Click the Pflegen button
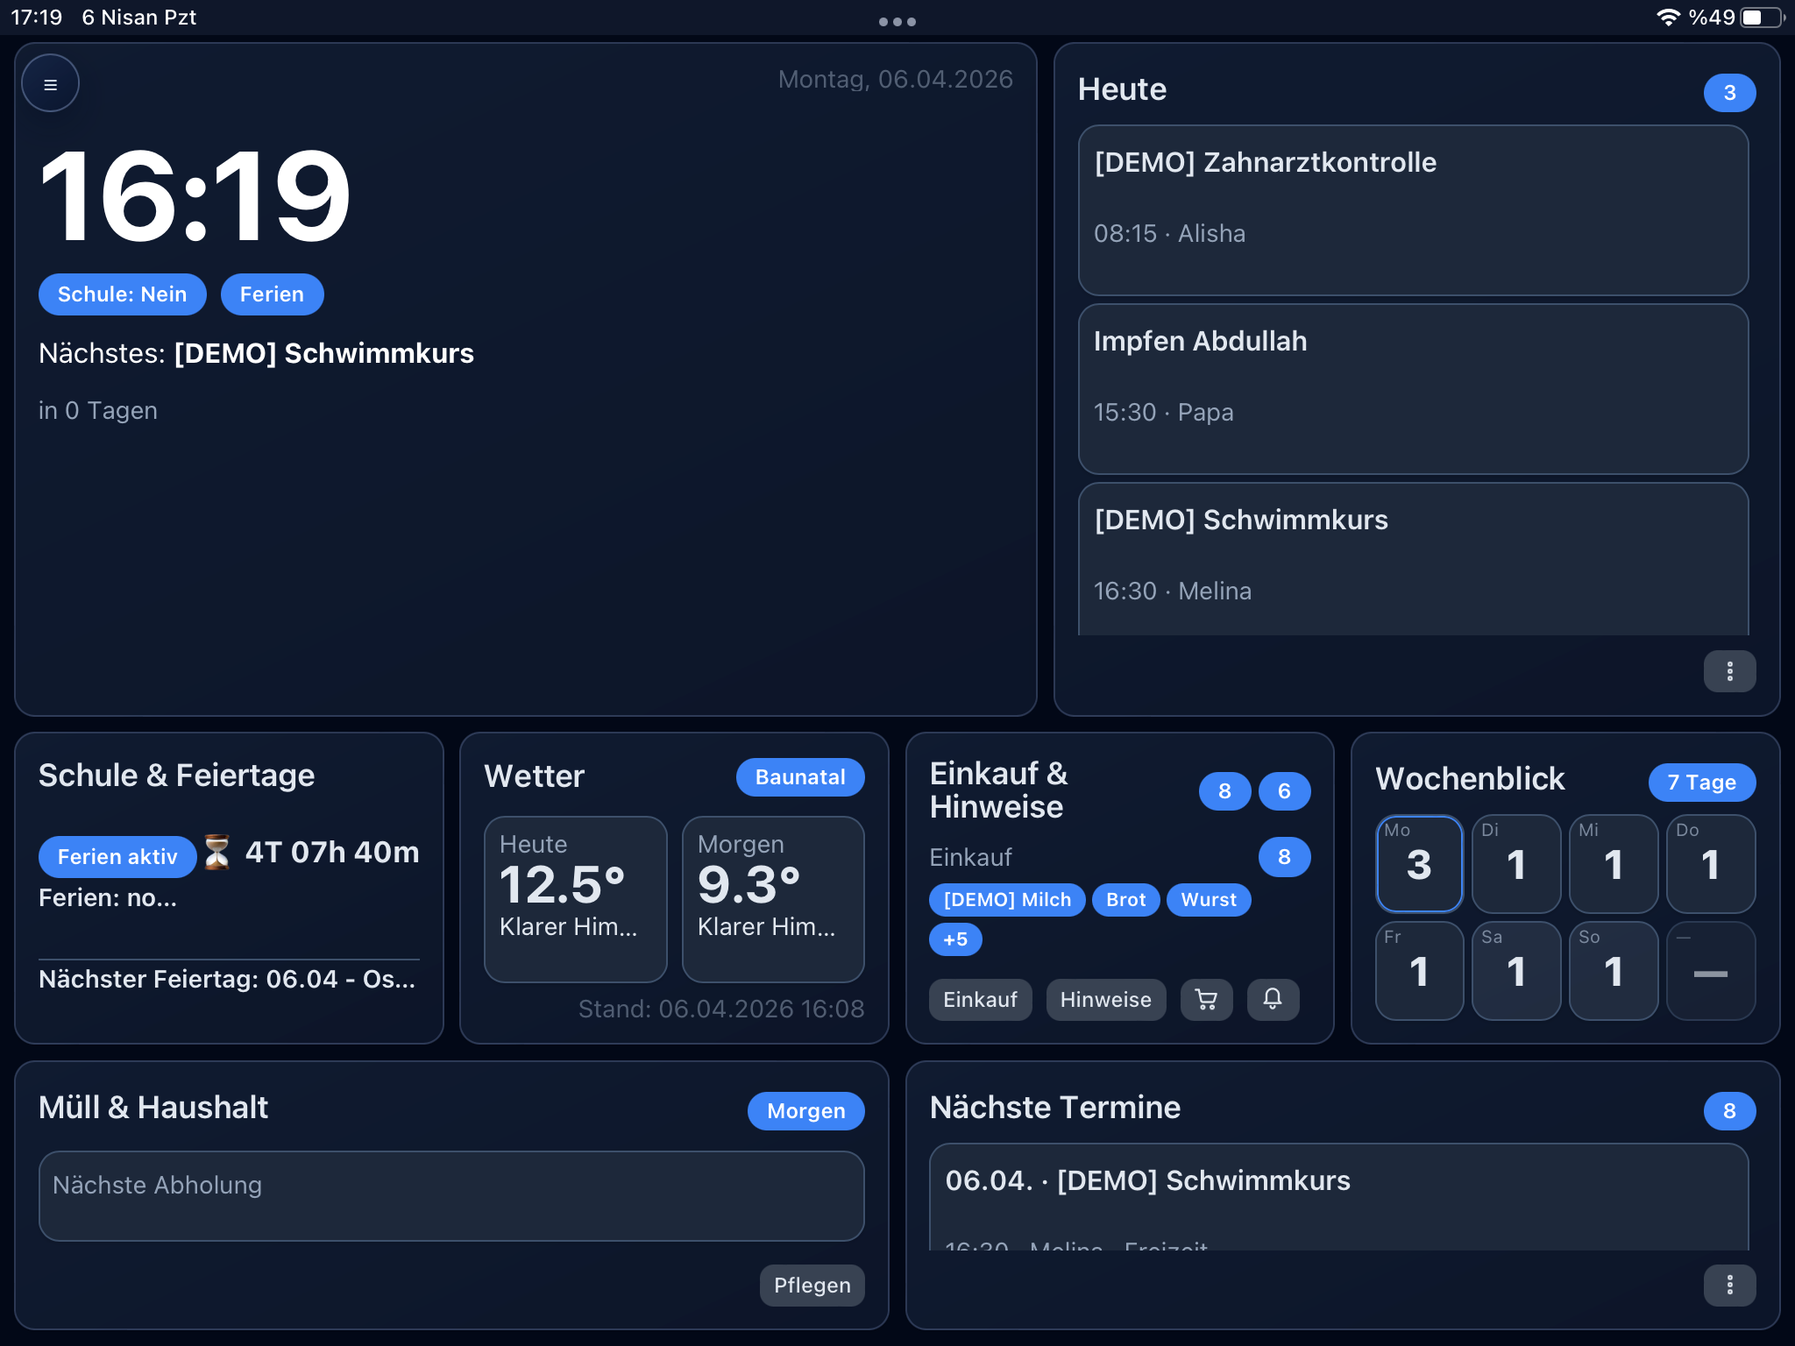The image size is (1795, 1346). point(812,1285)
